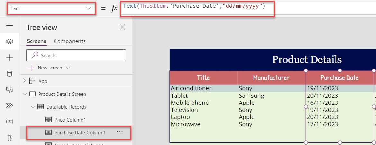Select App in tree view
This screenshot has height=145, width=376.
pos(43,81)
